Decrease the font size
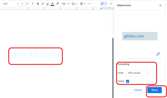The width and height of the screenshot is (167, 98). click(x=22, y=4)
